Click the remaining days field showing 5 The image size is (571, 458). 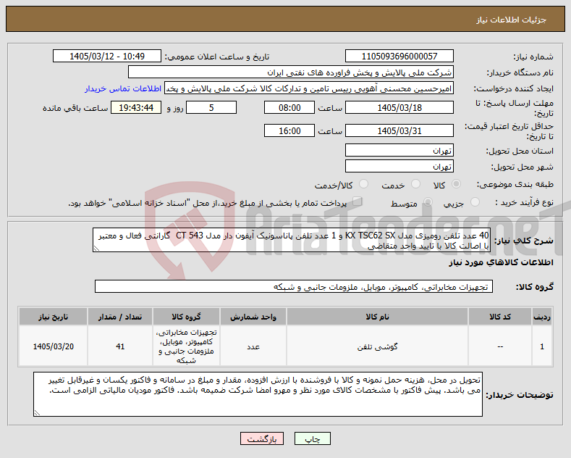(211, 107)
